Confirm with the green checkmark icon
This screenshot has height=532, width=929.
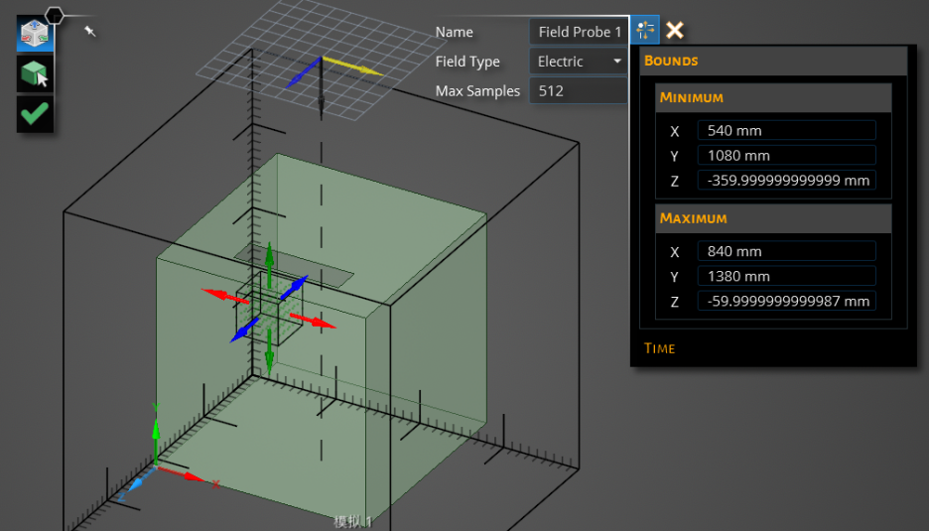pyautogui.click(x=35, y=113)
